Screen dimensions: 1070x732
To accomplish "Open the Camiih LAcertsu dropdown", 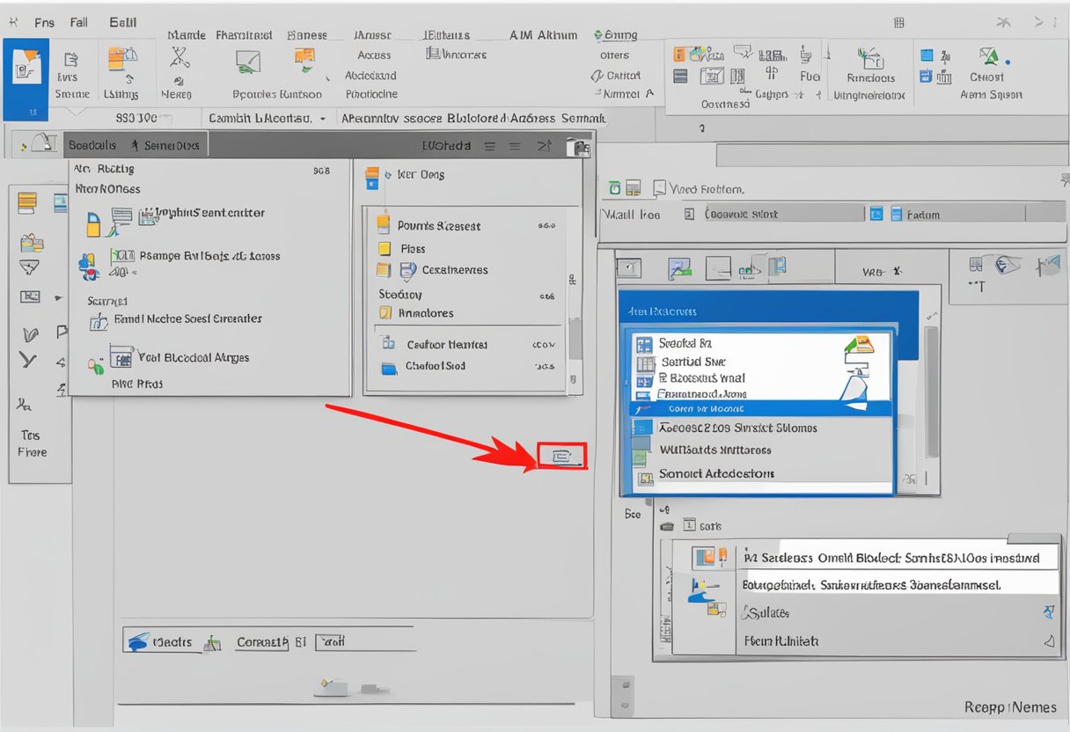I will point(323,118).
